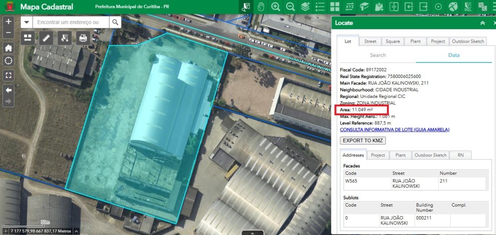Select the top Outdoor Sketch tab
Image resolution: width=496 pixels, height=235 pixels.
coord(468,41)
